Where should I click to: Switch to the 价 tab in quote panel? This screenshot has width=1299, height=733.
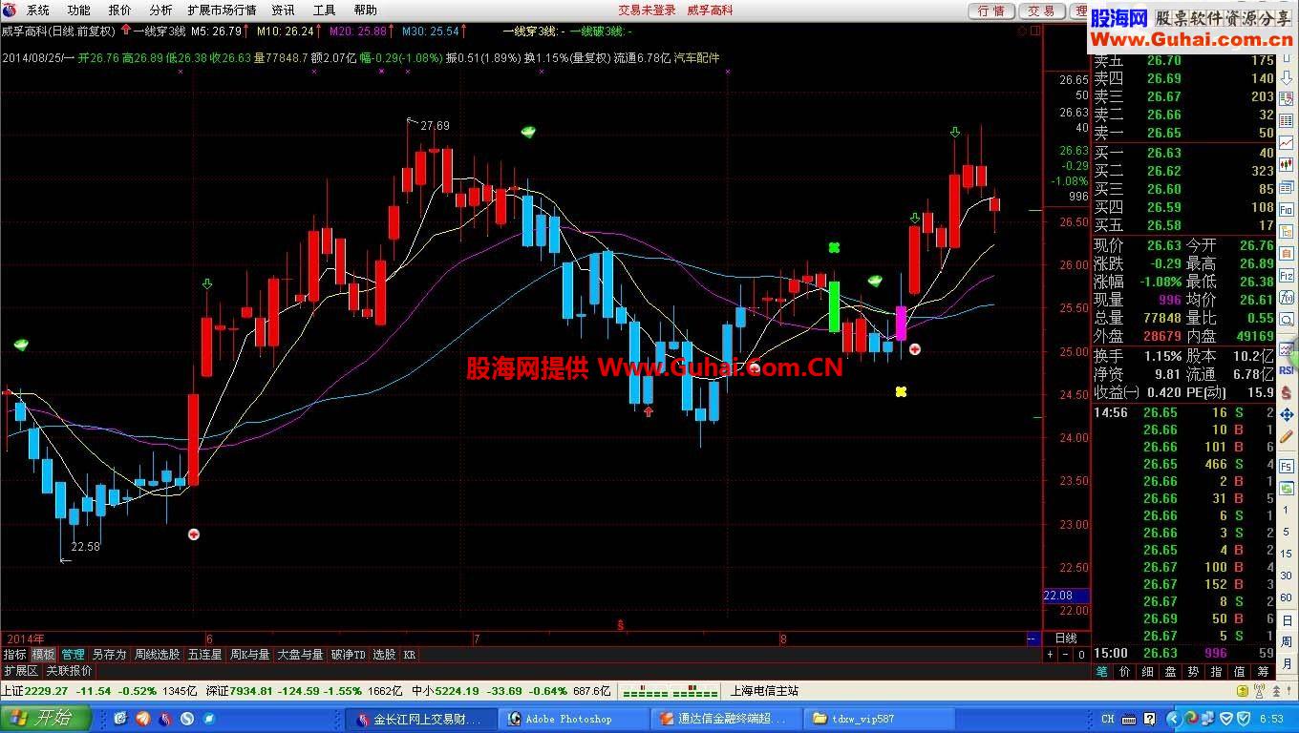point(1124,672)
